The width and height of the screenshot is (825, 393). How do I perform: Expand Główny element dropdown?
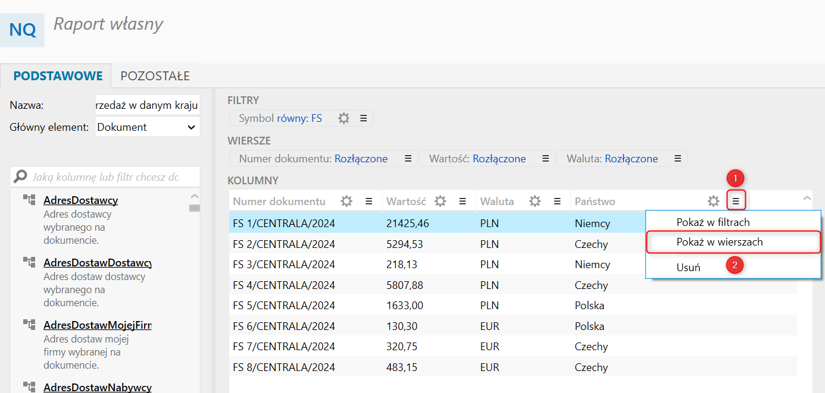tap(190, 127)
